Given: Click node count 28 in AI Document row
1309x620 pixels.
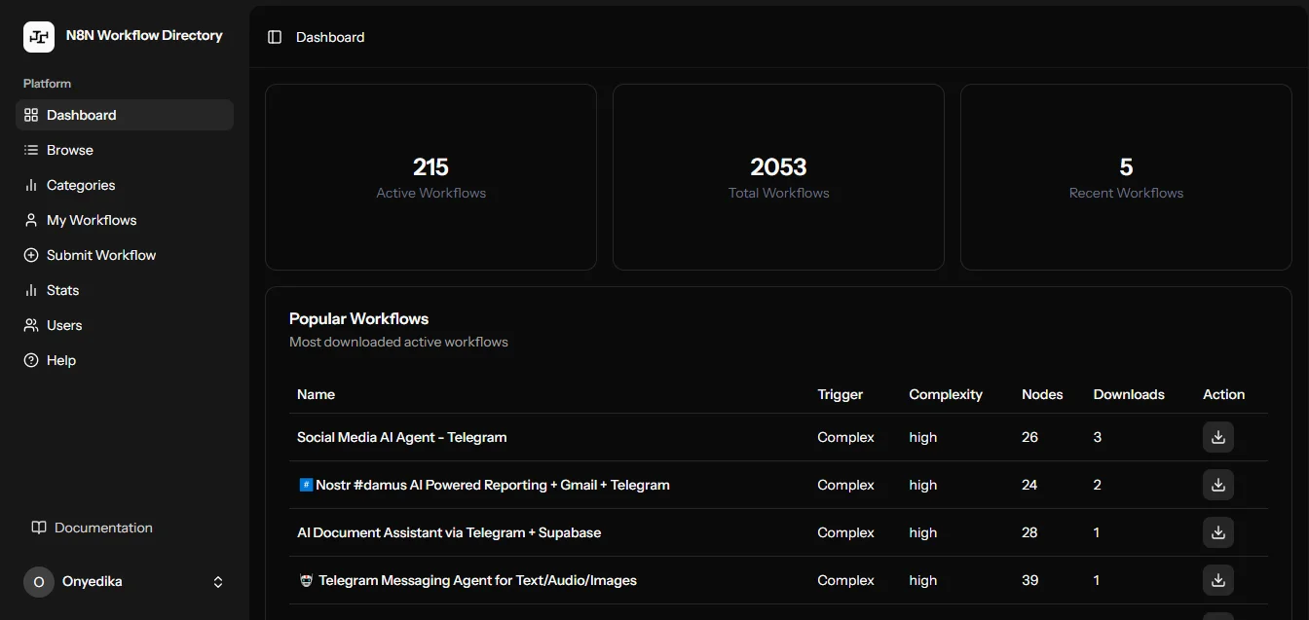Looking at the screenshot, I should pos(1029,532).
